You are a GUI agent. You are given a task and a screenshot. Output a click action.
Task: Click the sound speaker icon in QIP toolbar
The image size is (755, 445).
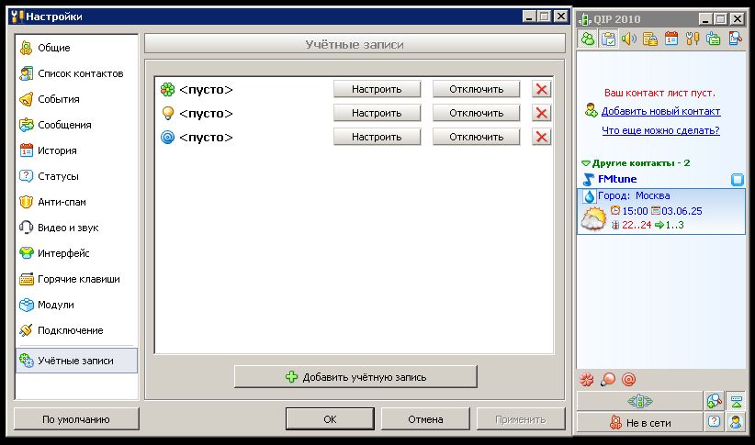click(629, 39)
